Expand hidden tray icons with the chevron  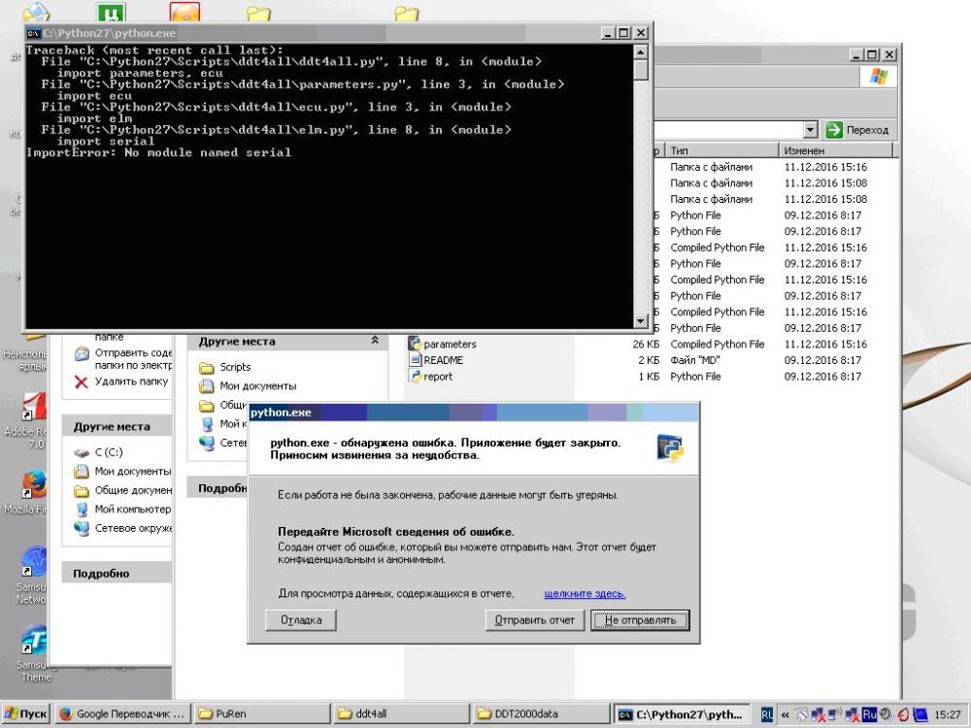pos(786,714)
